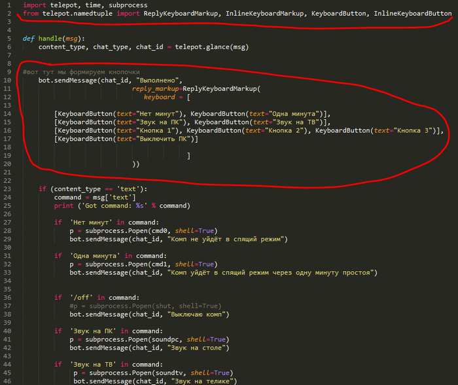Click 'Нет минут' in the condition on line 27
This screenshot has height=385, width=458.
[x=91, y=223]
